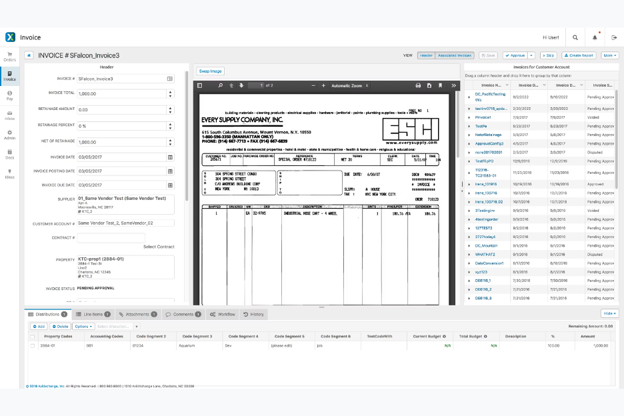The width and height of the screenshot is (624, 416).
Task: Open the Hide dropdown button
Action: click(x=610, y=314)
